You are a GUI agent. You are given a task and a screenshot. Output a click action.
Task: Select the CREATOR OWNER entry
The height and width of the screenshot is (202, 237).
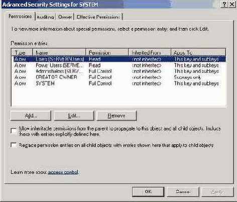coord(118,77)
